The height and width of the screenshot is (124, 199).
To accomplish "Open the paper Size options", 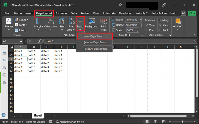I will pos(62,24).
